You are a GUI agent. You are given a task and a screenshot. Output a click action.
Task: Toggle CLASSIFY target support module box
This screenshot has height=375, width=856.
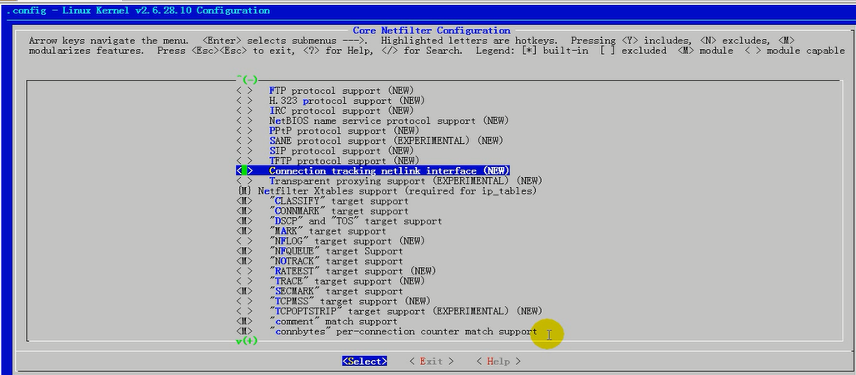[244, 201]
